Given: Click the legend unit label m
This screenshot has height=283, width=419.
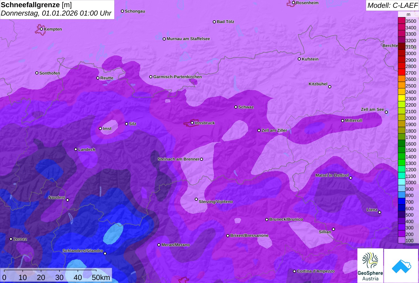Looking at the screenshot, I should coord(408,14).
